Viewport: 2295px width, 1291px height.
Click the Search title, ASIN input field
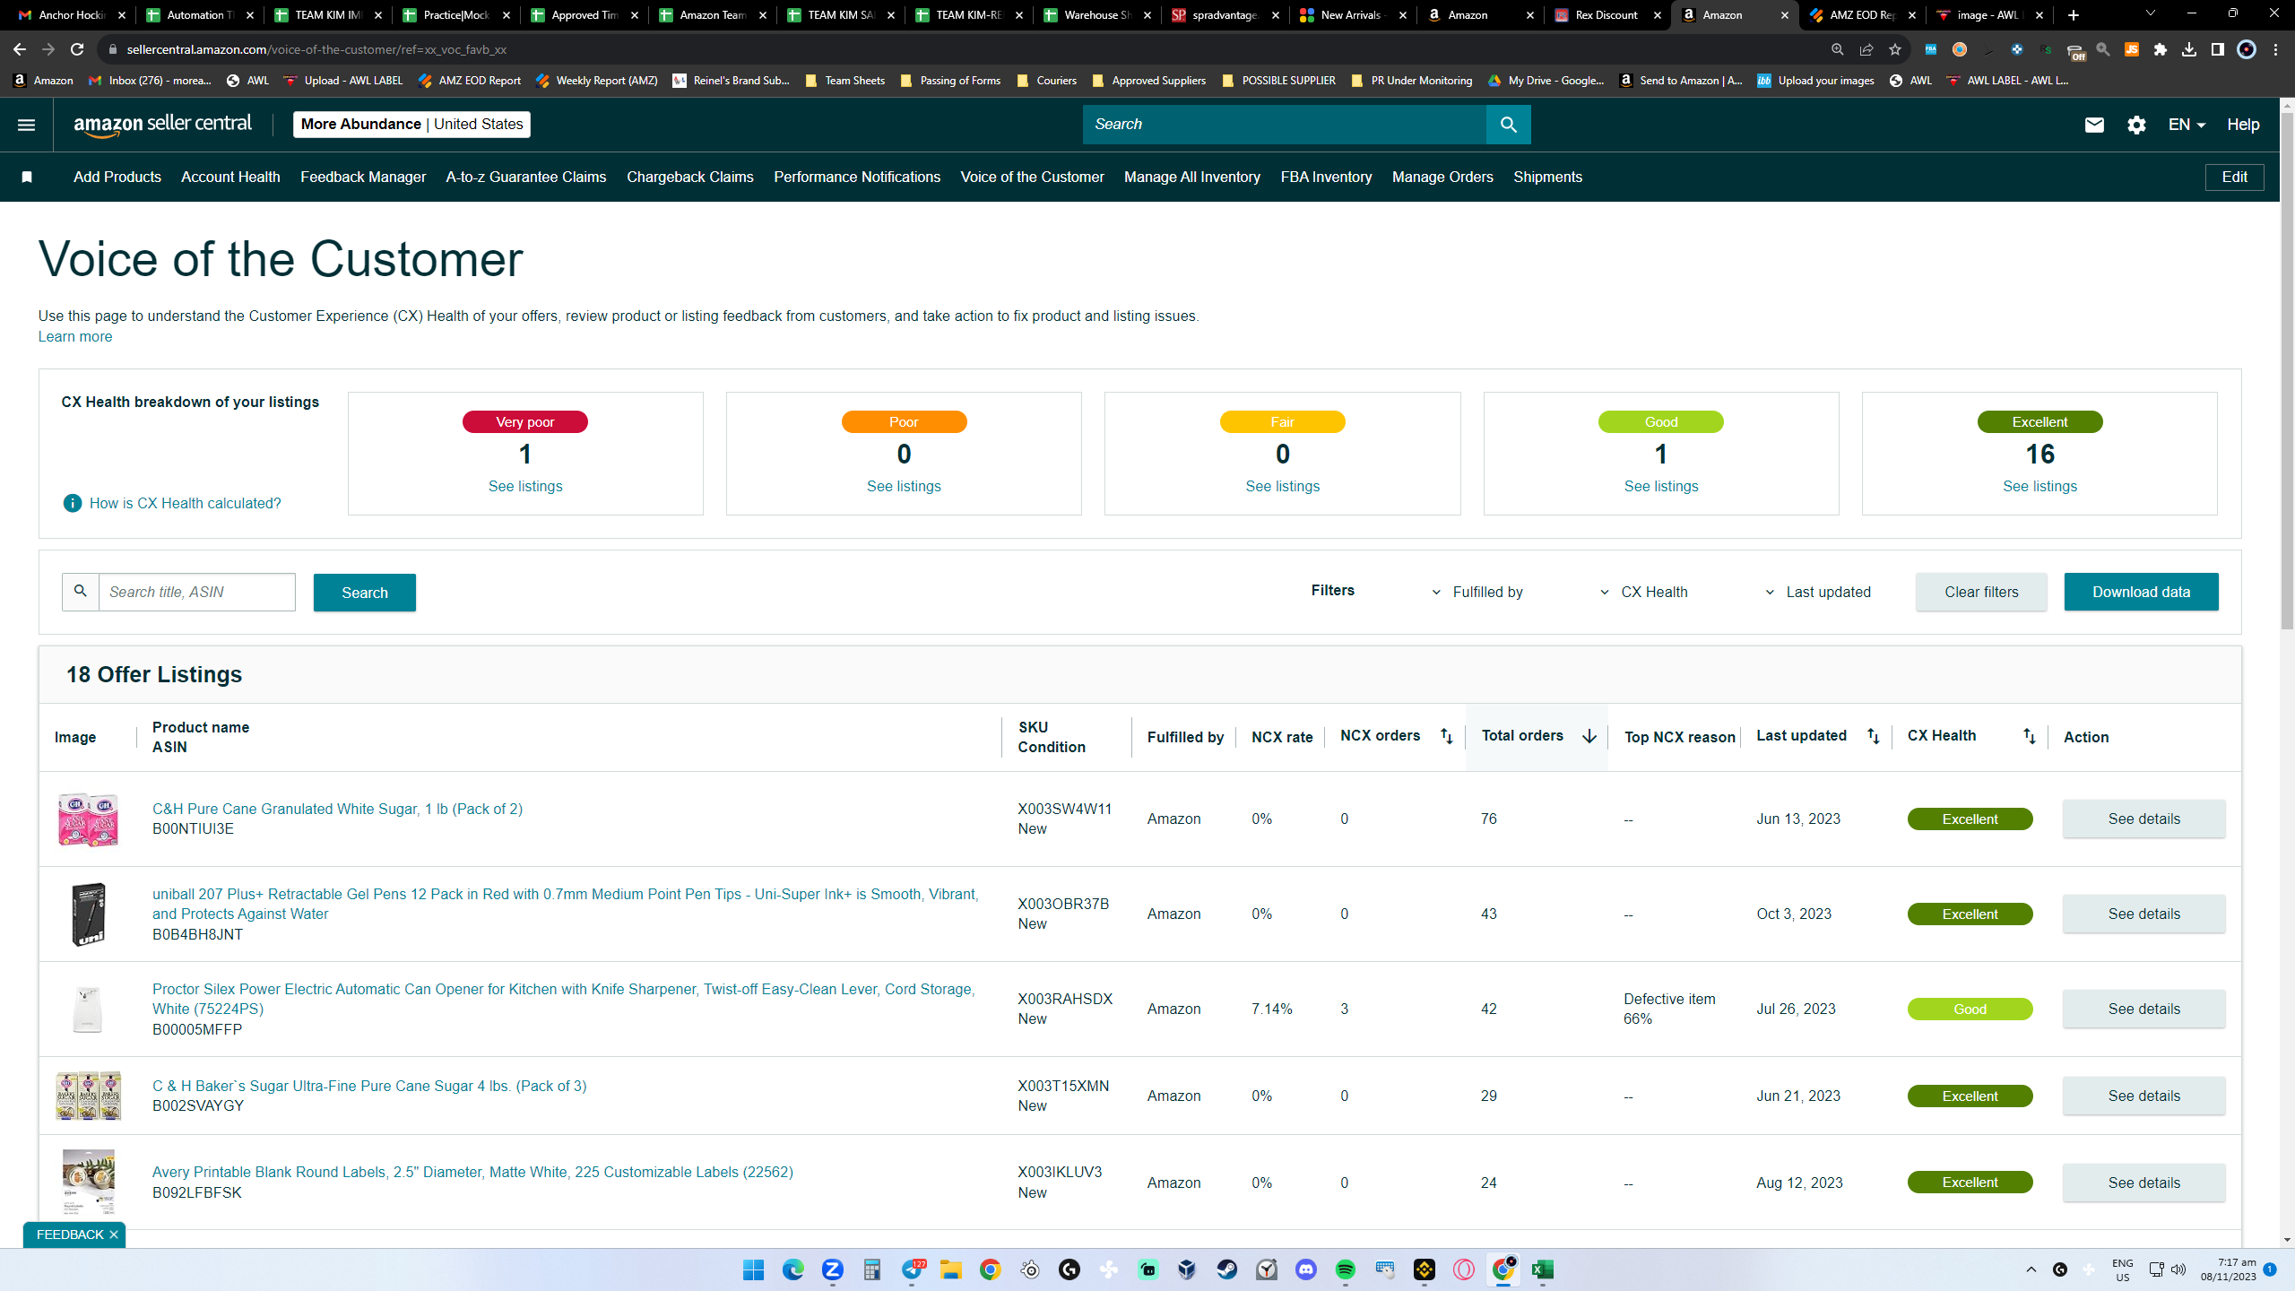coord(197,592)
